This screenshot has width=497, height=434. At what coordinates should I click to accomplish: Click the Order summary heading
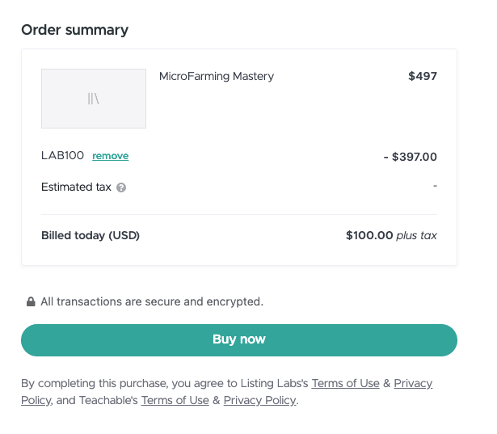tap(74, 30)
